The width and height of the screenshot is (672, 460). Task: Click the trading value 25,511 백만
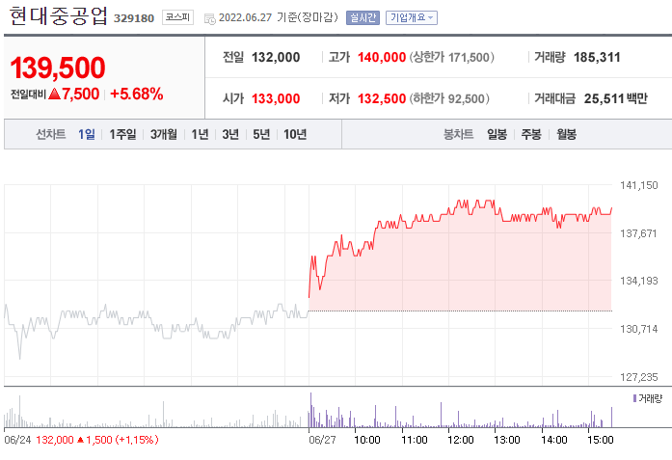click(615, 99)
